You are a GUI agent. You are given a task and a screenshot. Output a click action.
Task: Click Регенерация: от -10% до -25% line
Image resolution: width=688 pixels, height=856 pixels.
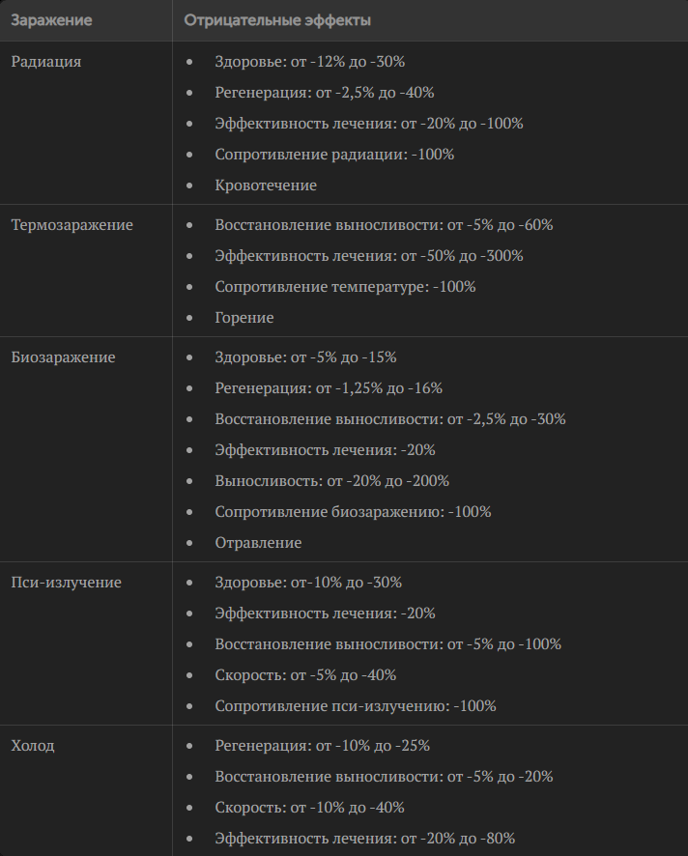click(x=322, y=745)
